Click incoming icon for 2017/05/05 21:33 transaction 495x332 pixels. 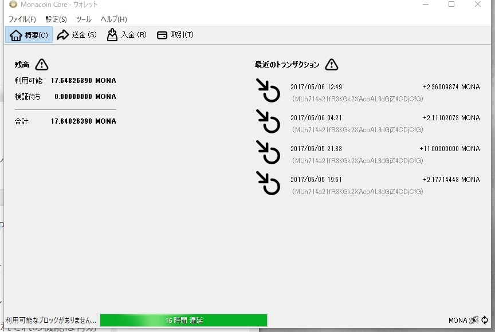pyautogui.click(x=268, y=152)
